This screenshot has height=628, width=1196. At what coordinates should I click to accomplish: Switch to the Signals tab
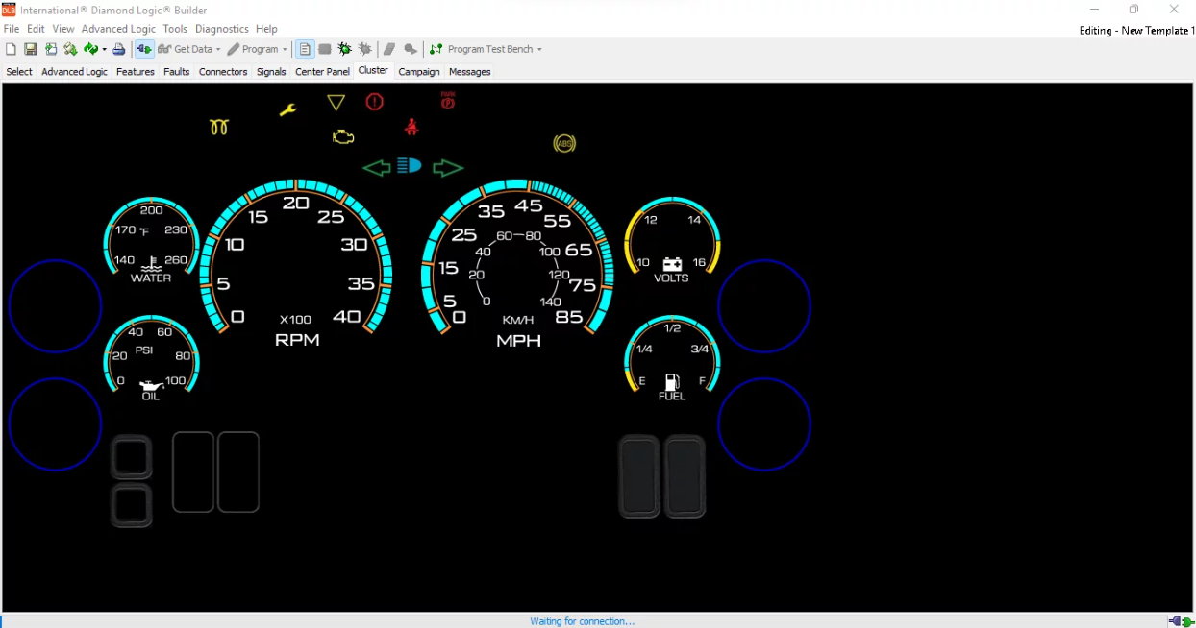[x=270, y=71]
